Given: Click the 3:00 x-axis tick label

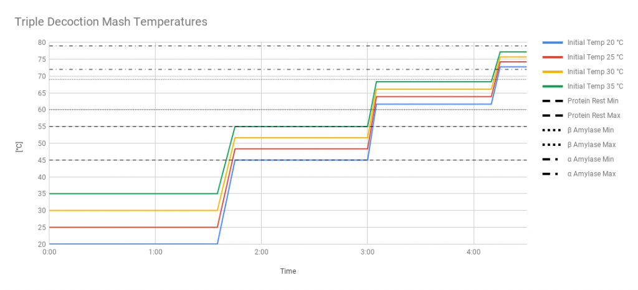Looking at the screenshot, I should 368,253.
